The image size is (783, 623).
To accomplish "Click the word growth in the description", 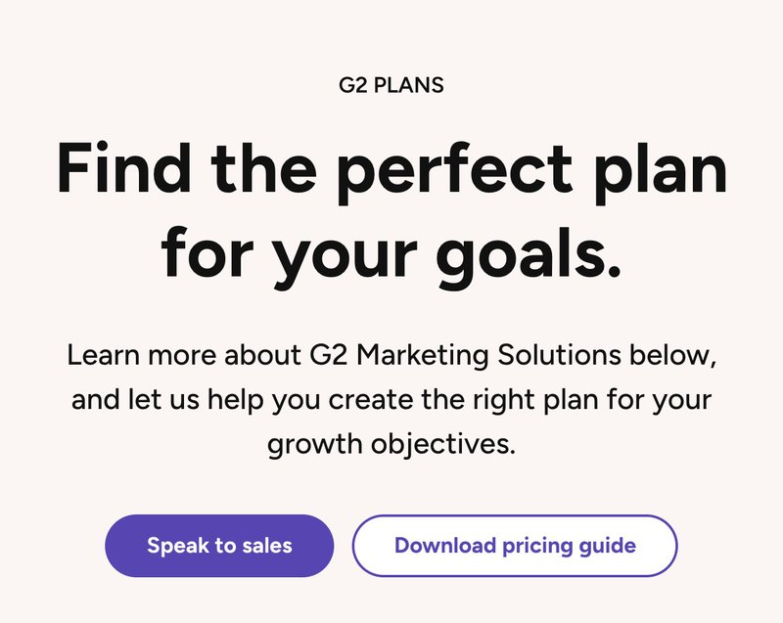I will click(315, 445).
